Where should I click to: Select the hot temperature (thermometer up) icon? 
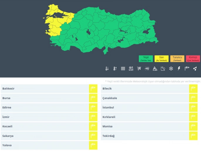point(115,69)
